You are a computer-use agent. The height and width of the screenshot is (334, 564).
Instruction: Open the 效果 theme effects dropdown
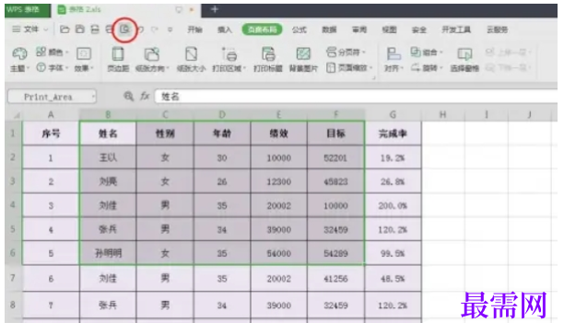[x=84, y=60]
